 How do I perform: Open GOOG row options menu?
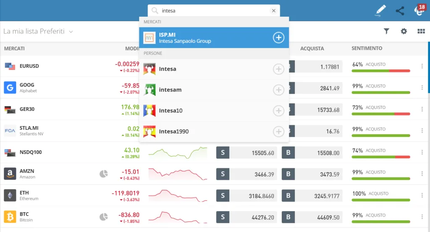tap(422, 88)
